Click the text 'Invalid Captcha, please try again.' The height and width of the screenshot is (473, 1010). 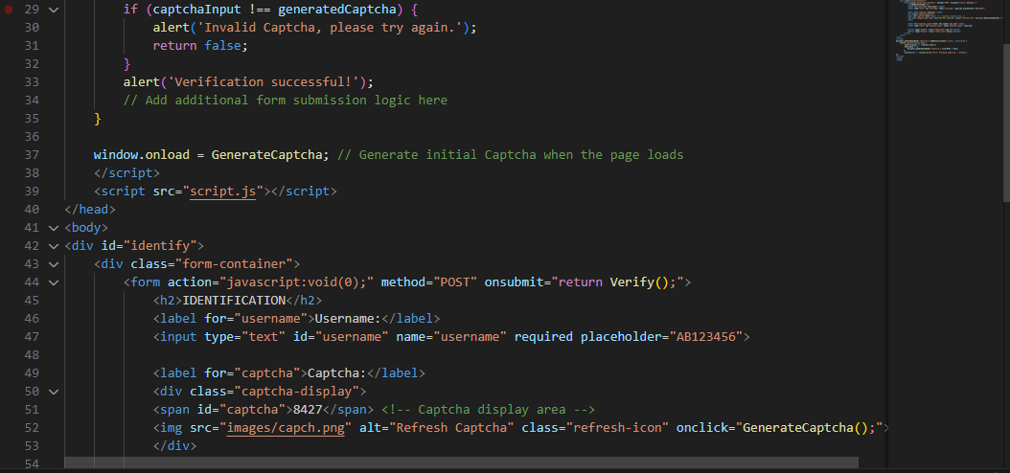tap(329, 28)
